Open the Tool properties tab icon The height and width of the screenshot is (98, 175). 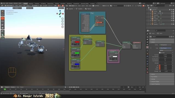147,34
